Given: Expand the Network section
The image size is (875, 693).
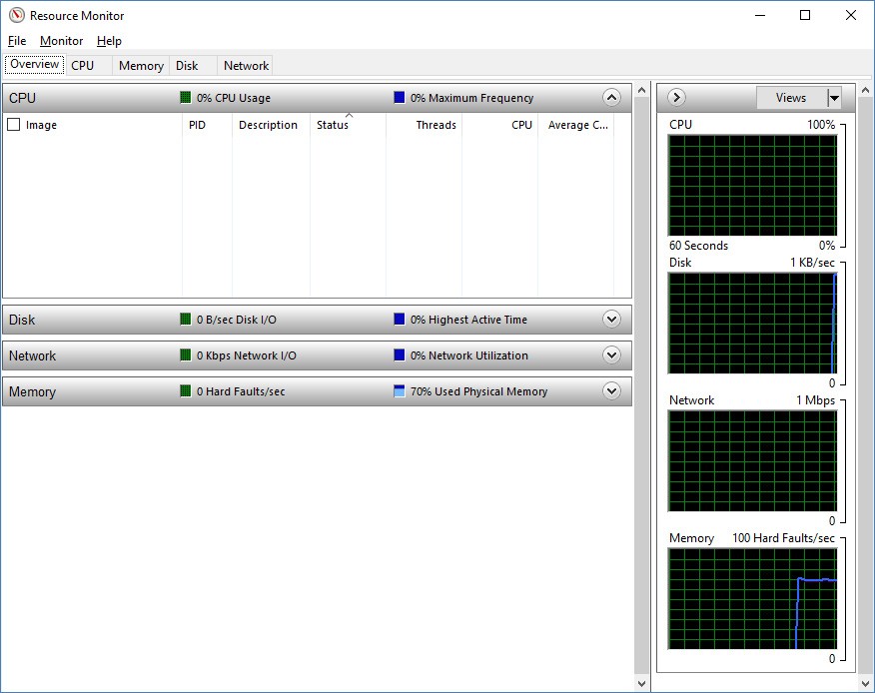Looking at the screenshot, I should [612, 355].
